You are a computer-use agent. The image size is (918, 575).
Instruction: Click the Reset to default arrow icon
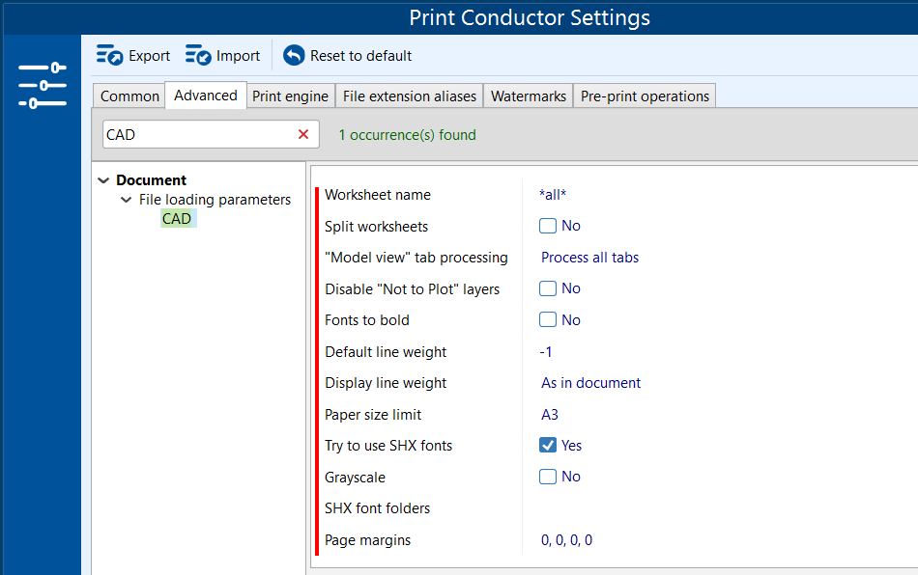pyautogui.click(x=294, y=56)
